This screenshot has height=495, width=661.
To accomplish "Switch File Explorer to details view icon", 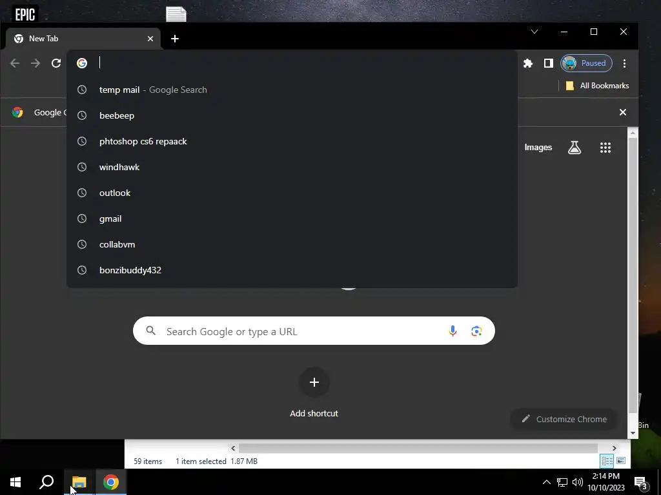I will [607, 461].
